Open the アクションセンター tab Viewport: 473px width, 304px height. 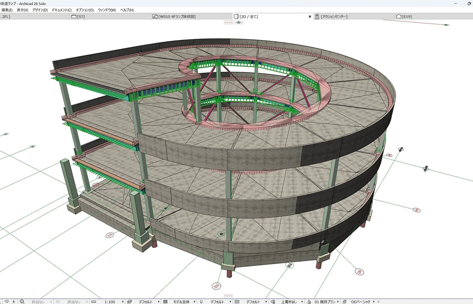click(x=334, y=16)
